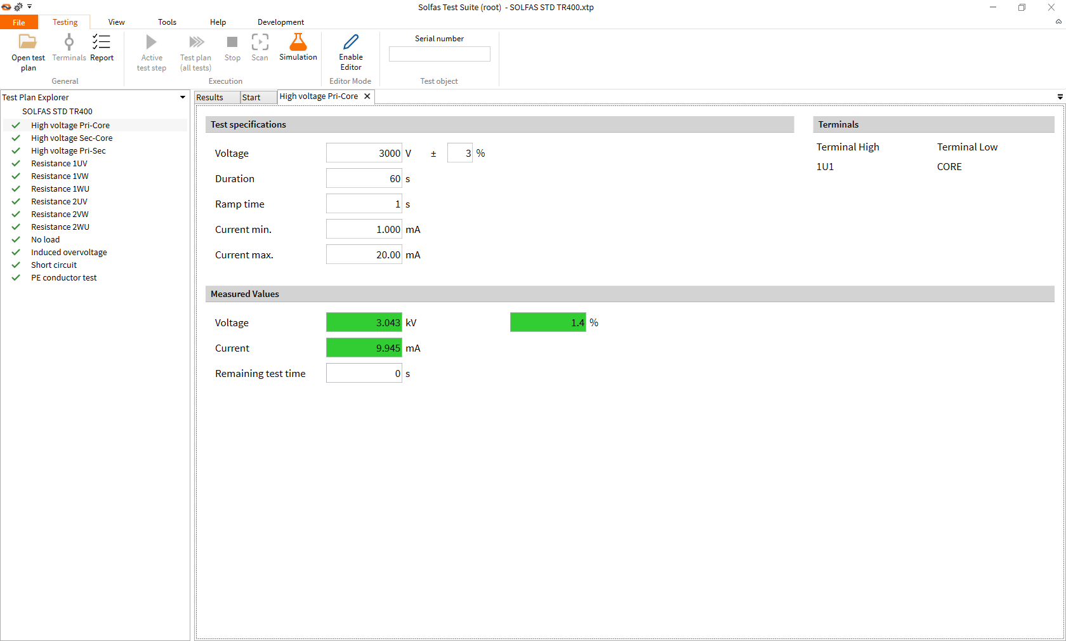Click the Voltage 3000 V specification field
This screenshot has height=641, width=1066.
pos(364,153)
